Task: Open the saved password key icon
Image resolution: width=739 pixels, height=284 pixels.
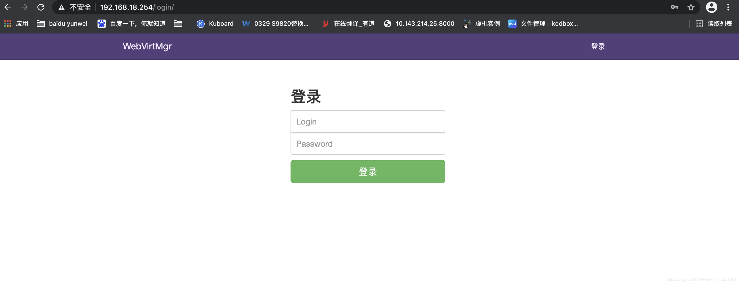Action: point(674,7)
